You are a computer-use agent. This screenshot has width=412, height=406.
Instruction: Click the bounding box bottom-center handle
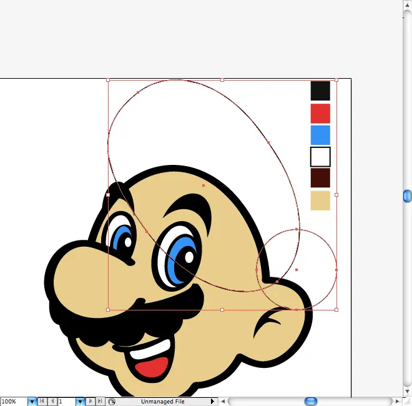click(222, 309)
